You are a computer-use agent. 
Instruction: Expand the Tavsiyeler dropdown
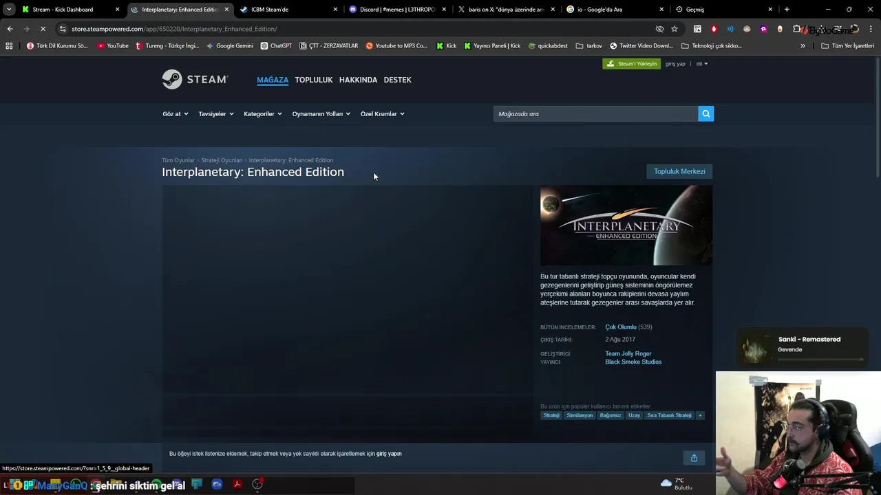tap(215, 113)
